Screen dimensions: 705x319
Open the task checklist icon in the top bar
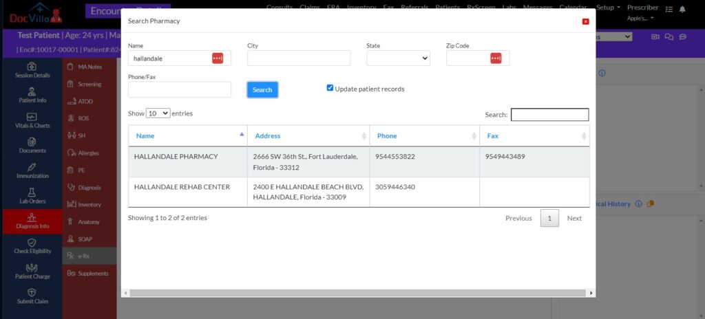point(669,9)
